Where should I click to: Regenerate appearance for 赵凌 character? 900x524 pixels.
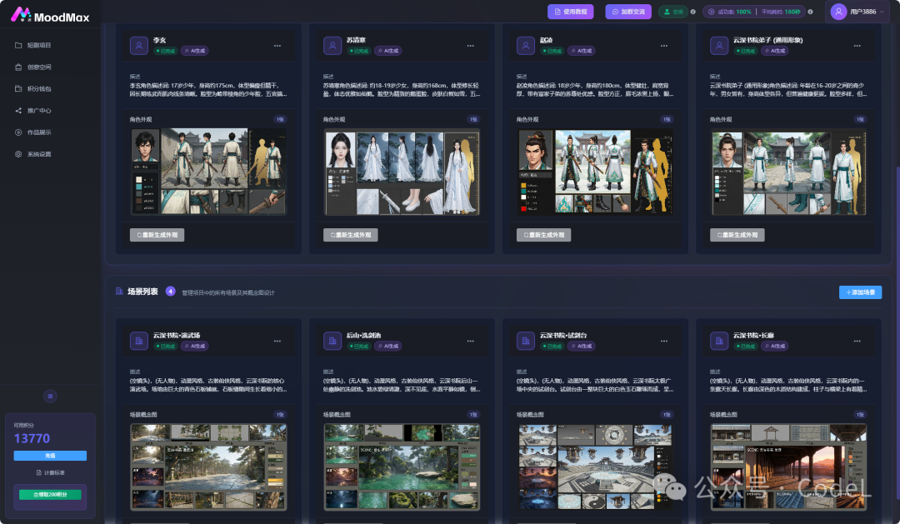pyautogui.click(x=543, y=235)
